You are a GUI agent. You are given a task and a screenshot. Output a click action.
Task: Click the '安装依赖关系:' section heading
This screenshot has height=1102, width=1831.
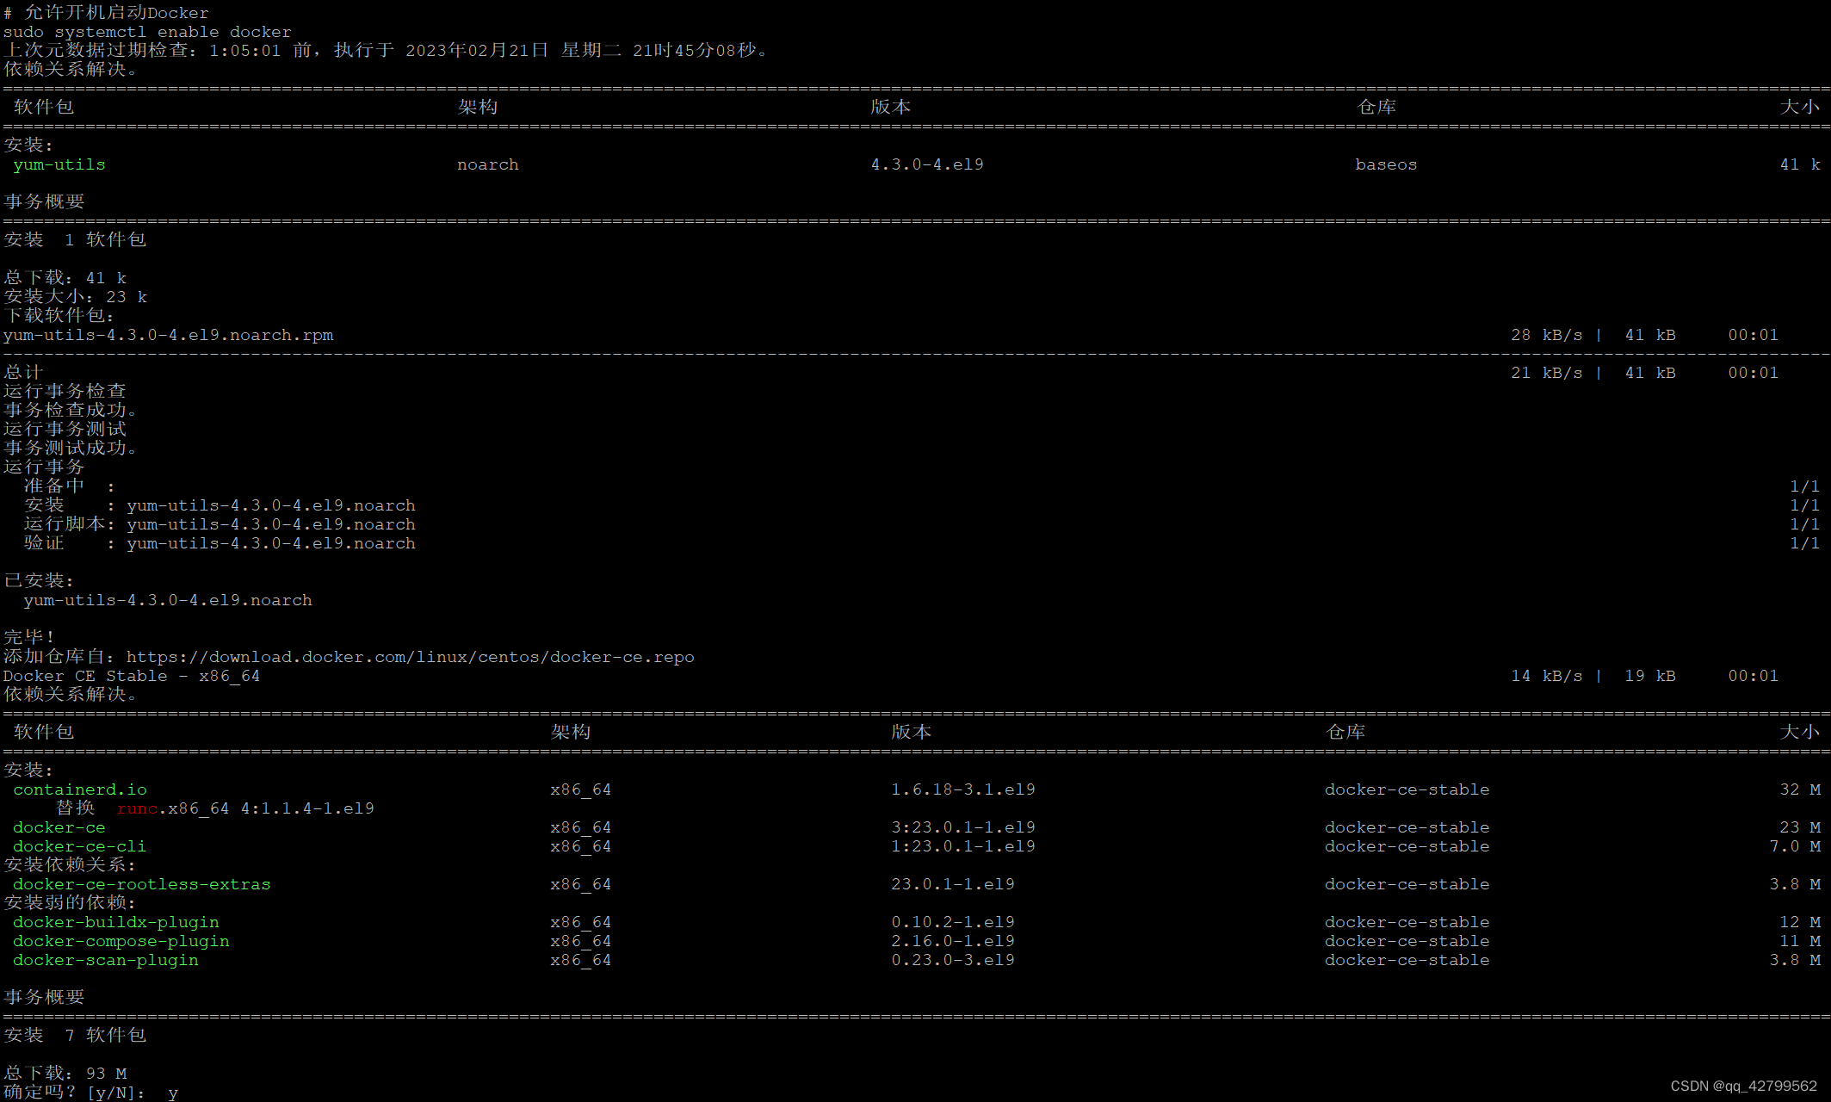coord(70,865)
